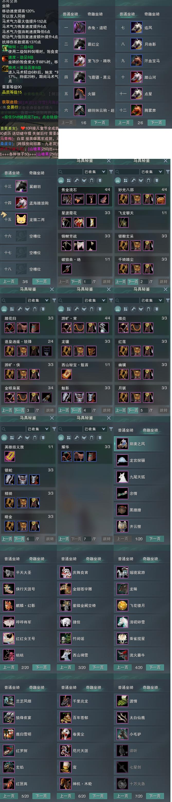Open 普通坐骑 tab above 翼翻羽
Screen dimensions: 172x802
[x=12, y=173]
